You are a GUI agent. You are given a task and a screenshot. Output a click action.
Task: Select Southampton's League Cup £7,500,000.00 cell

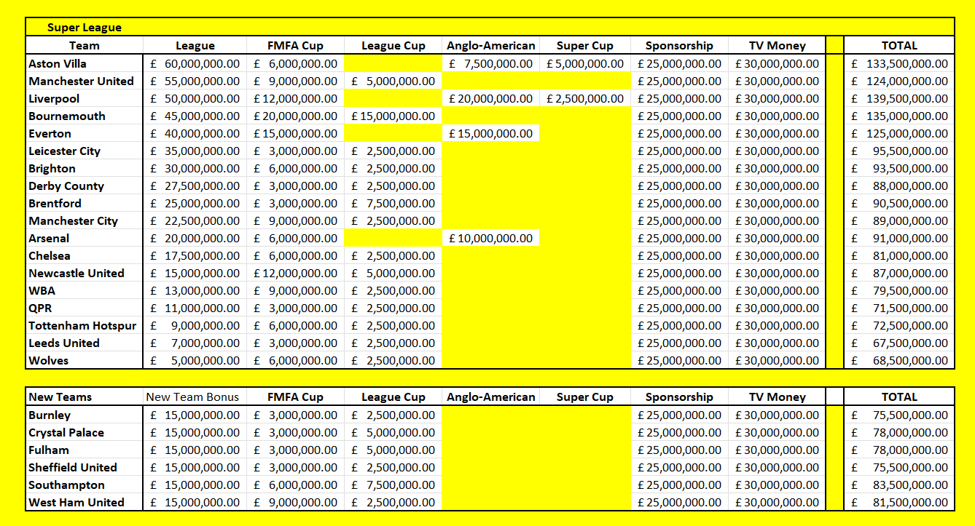[393, 485]
